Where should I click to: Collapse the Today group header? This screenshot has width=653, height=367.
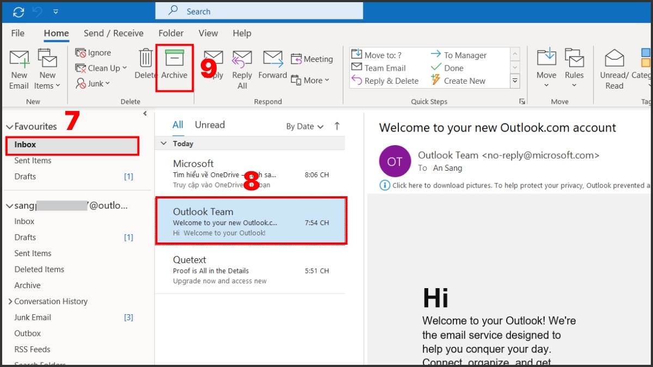pos(164,144)
